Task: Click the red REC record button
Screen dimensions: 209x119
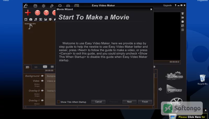Action: point(38,13)
